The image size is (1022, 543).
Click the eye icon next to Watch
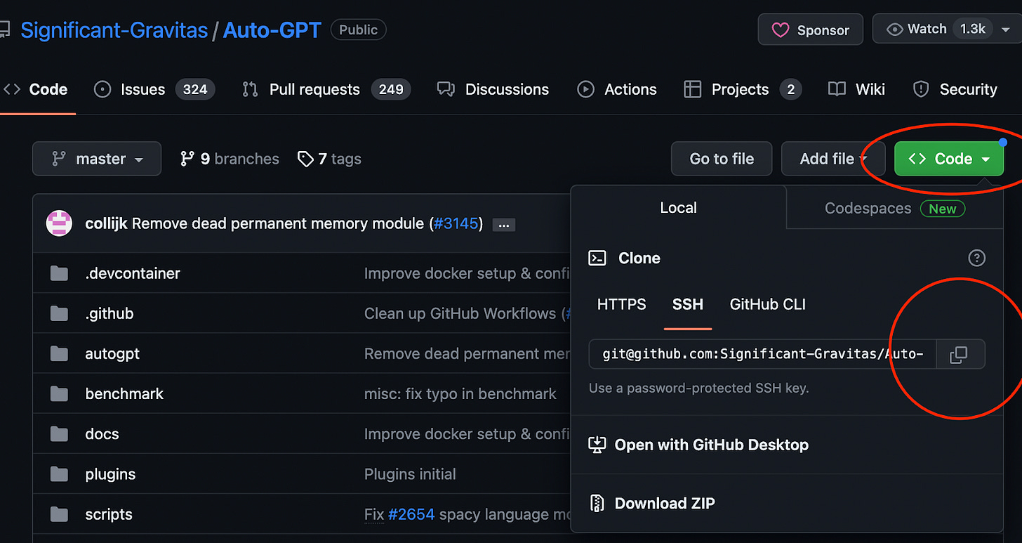click(895, 29)
